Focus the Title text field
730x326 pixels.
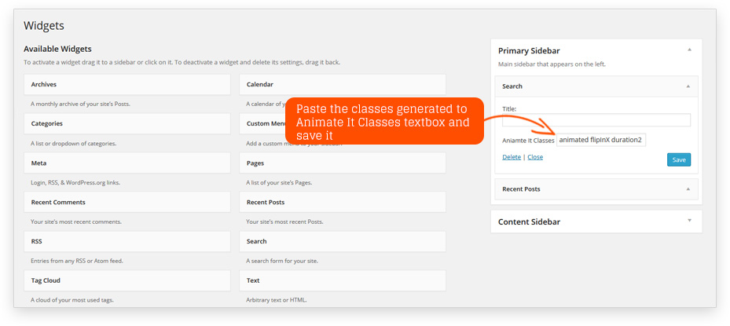click(x=596, y=120)
